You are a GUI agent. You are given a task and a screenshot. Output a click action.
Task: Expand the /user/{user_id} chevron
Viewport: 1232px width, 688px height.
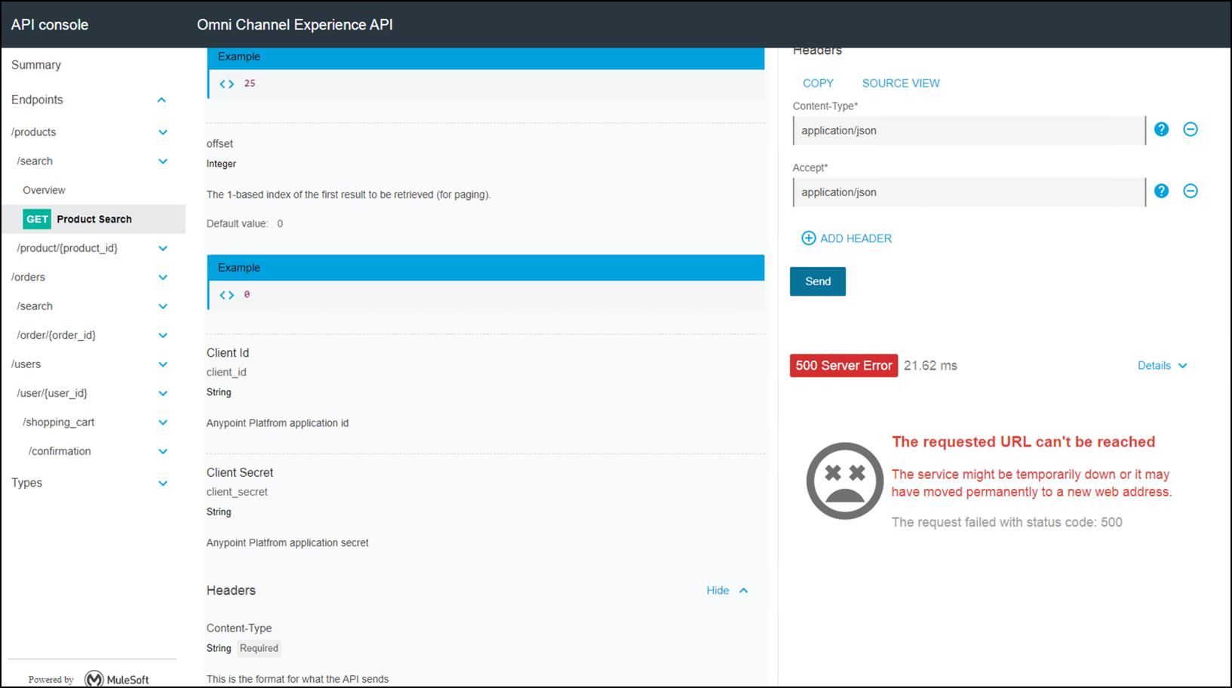pyautogui.click(x=163, y=394)
